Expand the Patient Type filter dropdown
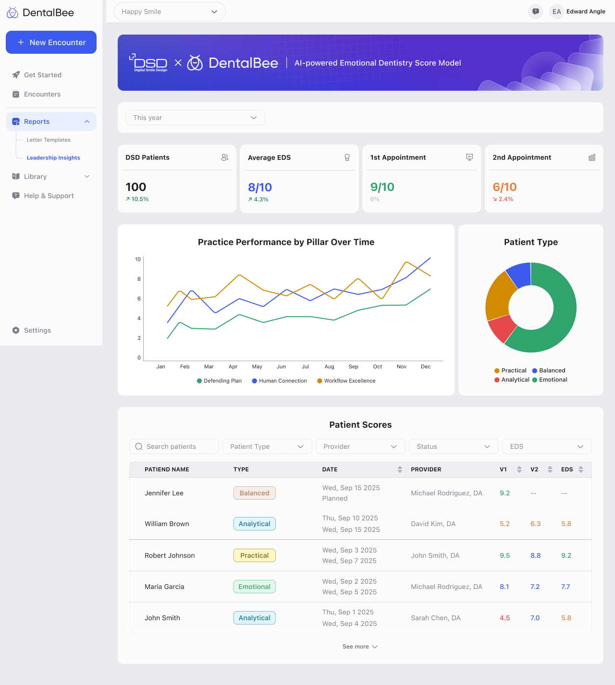615x685 pixels. (x=267, y=446)
